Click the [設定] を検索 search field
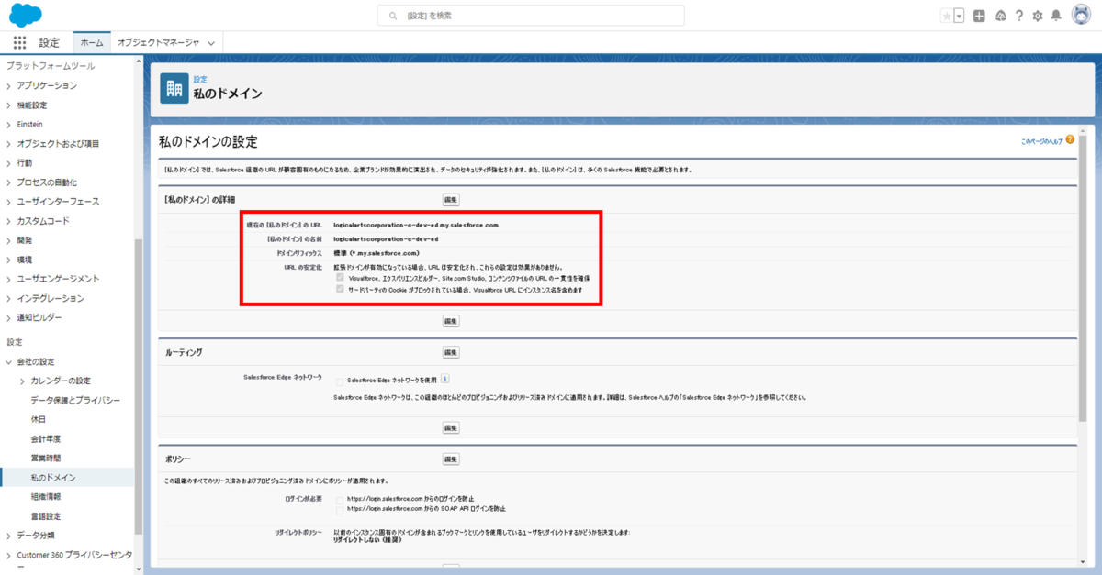Screen dimensions: 1102x575 pos(531,16)
